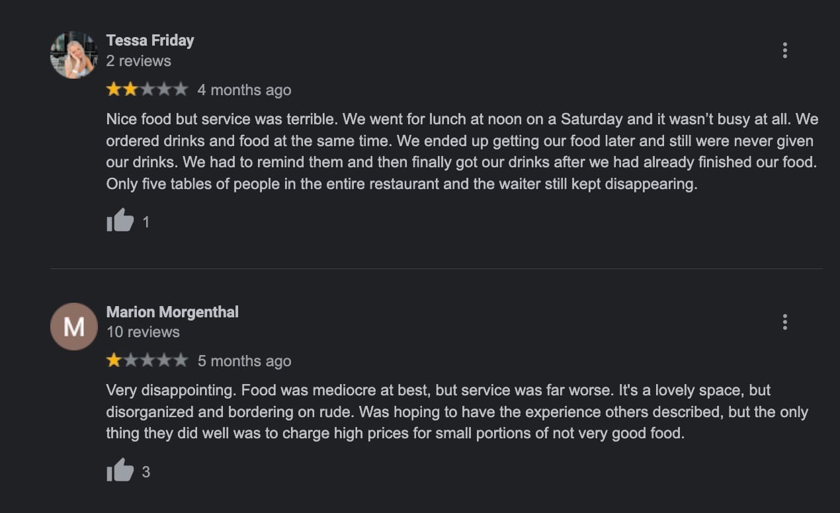Click thumbs up on Marion Morgenthal's review
Screen dimensions: 840x513
[120, 471]
